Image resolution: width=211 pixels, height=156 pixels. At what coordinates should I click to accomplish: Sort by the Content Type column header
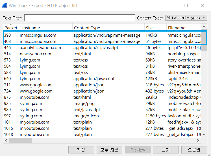[x=108, y=28]
